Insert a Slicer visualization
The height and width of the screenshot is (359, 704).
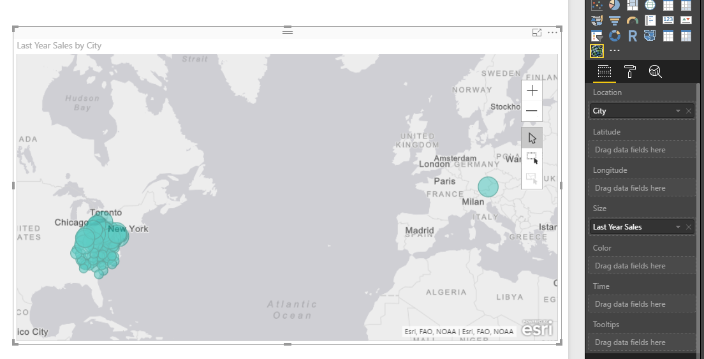pos(597,36)
